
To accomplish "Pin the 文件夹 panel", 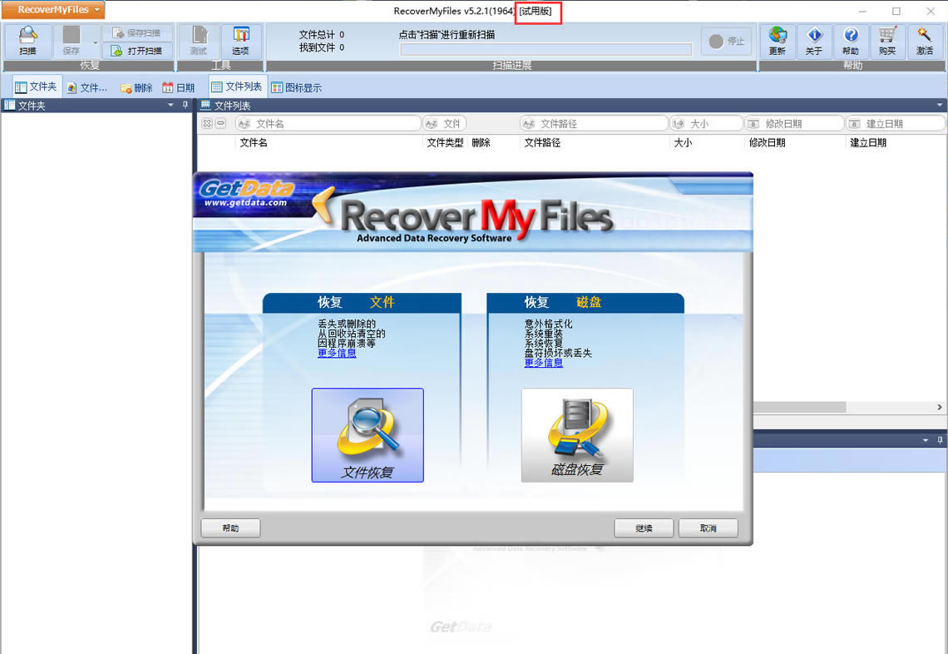I will tap(185, 105).
